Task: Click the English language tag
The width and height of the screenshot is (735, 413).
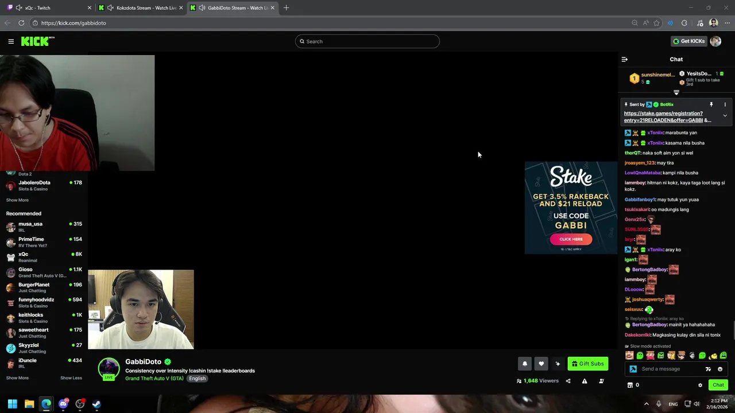Action: 197,379
